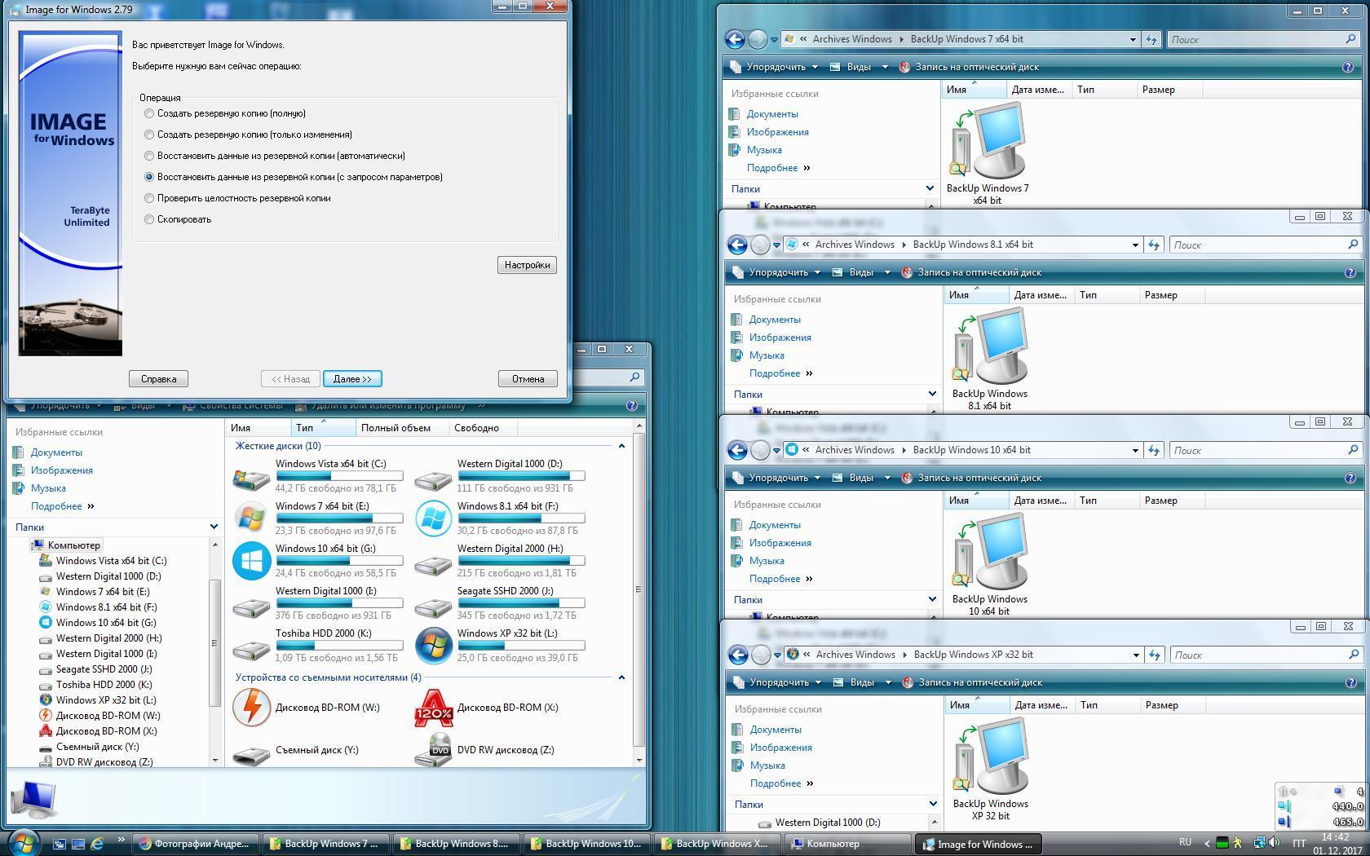Open Toshiba HDD 2000 (K:) drive icon
Viewport: 1370px width, 856px height.
251,649
